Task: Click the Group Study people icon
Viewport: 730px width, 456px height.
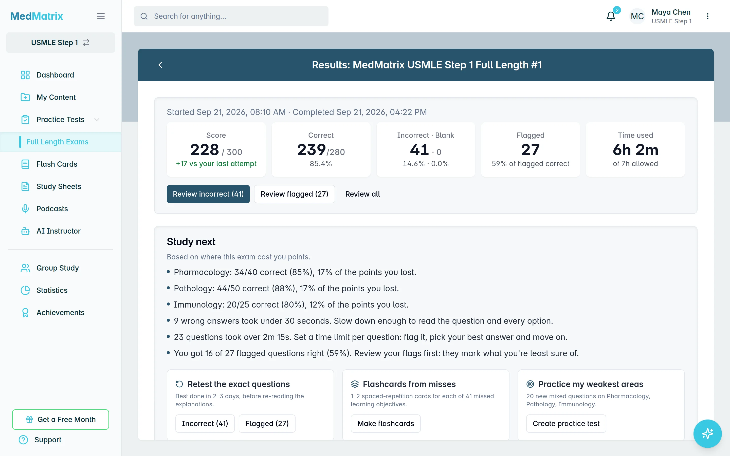Action: pos(25,268)
